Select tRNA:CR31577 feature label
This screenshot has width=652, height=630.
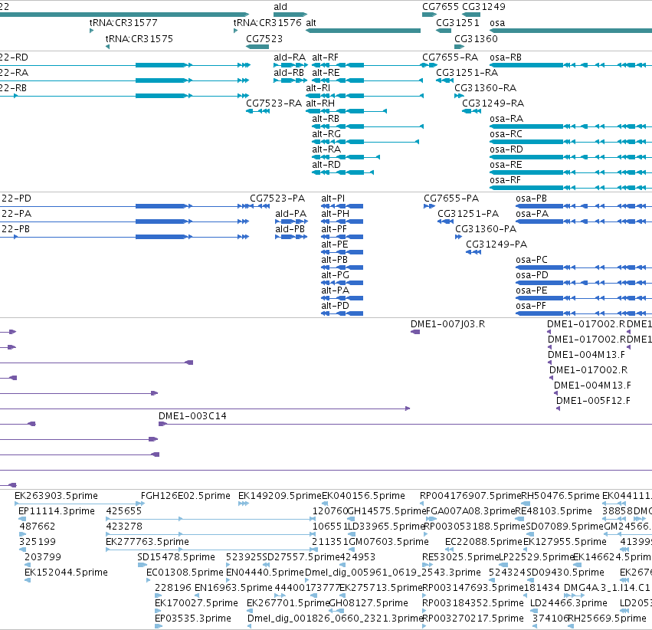tap(123, 23)
